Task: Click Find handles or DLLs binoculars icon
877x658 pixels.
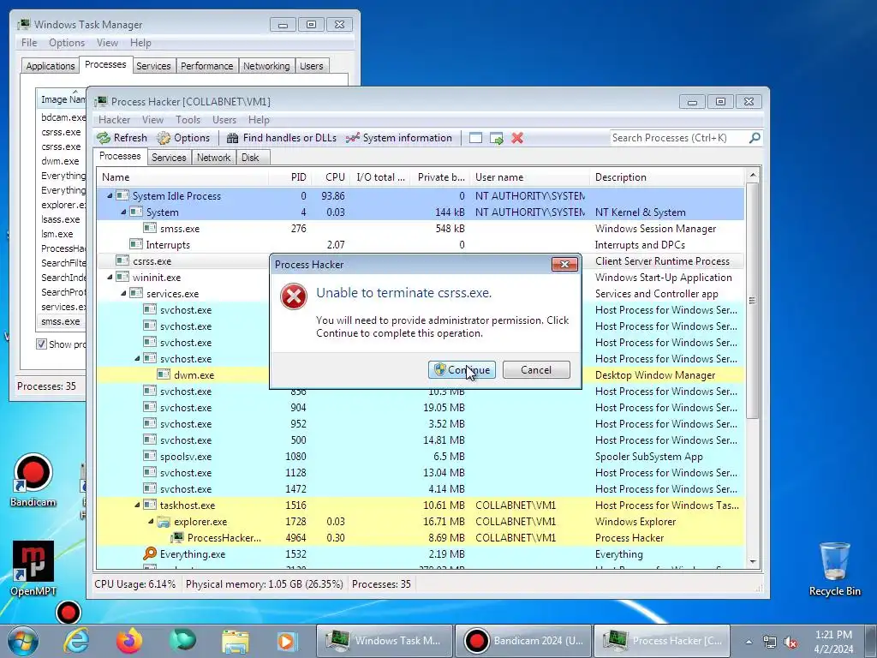Action: click(x=232, y=138)
